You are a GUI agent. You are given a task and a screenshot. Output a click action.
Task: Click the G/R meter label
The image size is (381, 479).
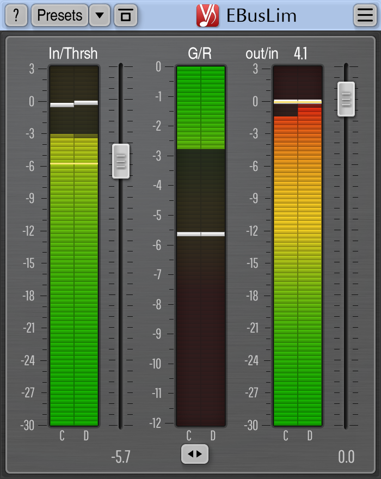point(200,53)
